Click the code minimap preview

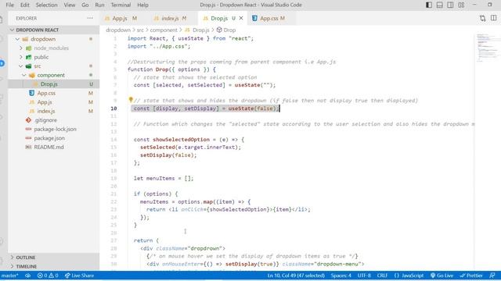487,48
